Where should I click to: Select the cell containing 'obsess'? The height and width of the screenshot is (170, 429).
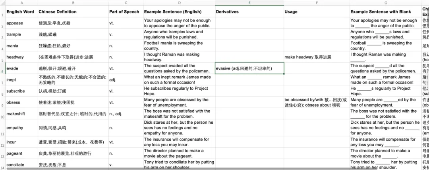pyautogui.click(x=21, y=102)
